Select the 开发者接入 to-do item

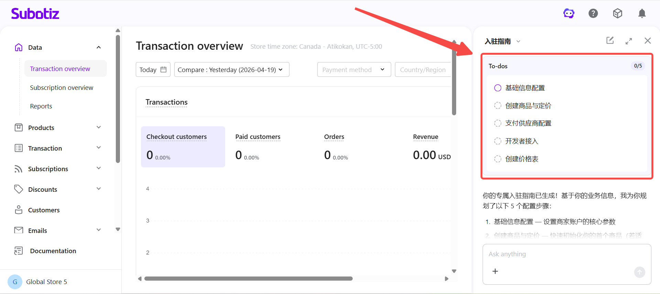[x=521, y=141]
